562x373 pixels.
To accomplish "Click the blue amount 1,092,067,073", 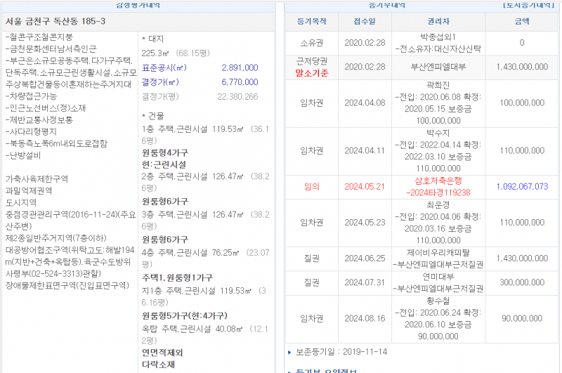I will click(522, 187).
